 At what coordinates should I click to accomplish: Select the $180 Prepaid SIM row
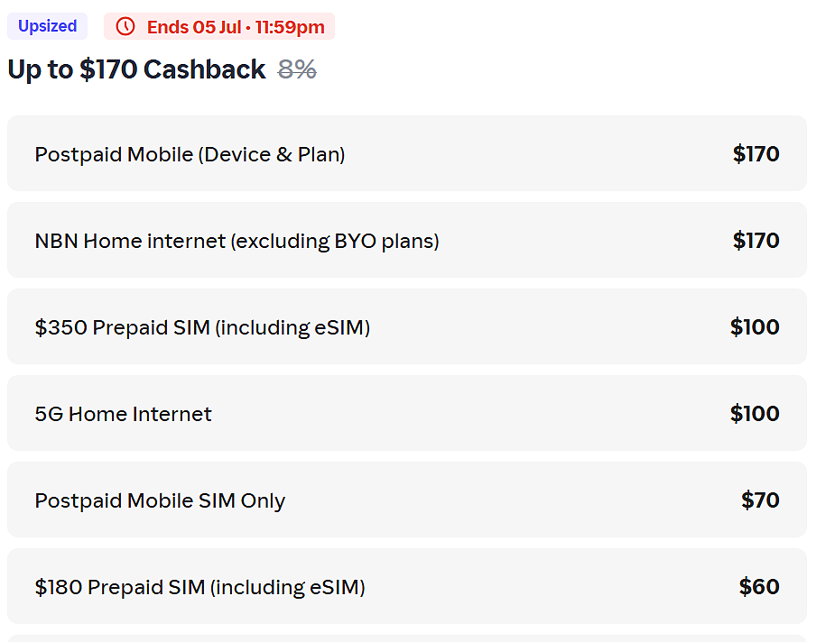407,586
